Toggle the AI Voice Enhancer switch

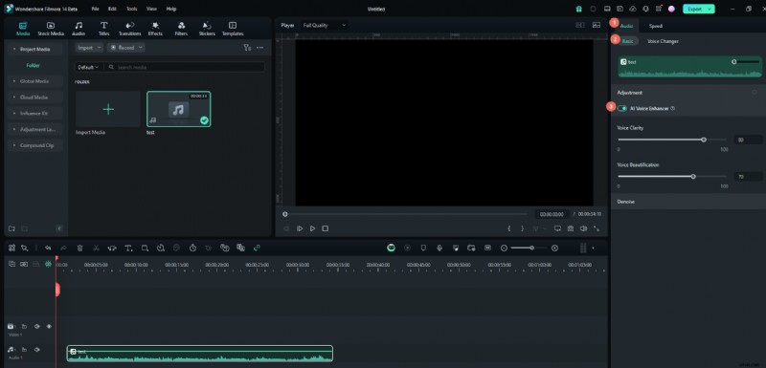pos(621,108)
